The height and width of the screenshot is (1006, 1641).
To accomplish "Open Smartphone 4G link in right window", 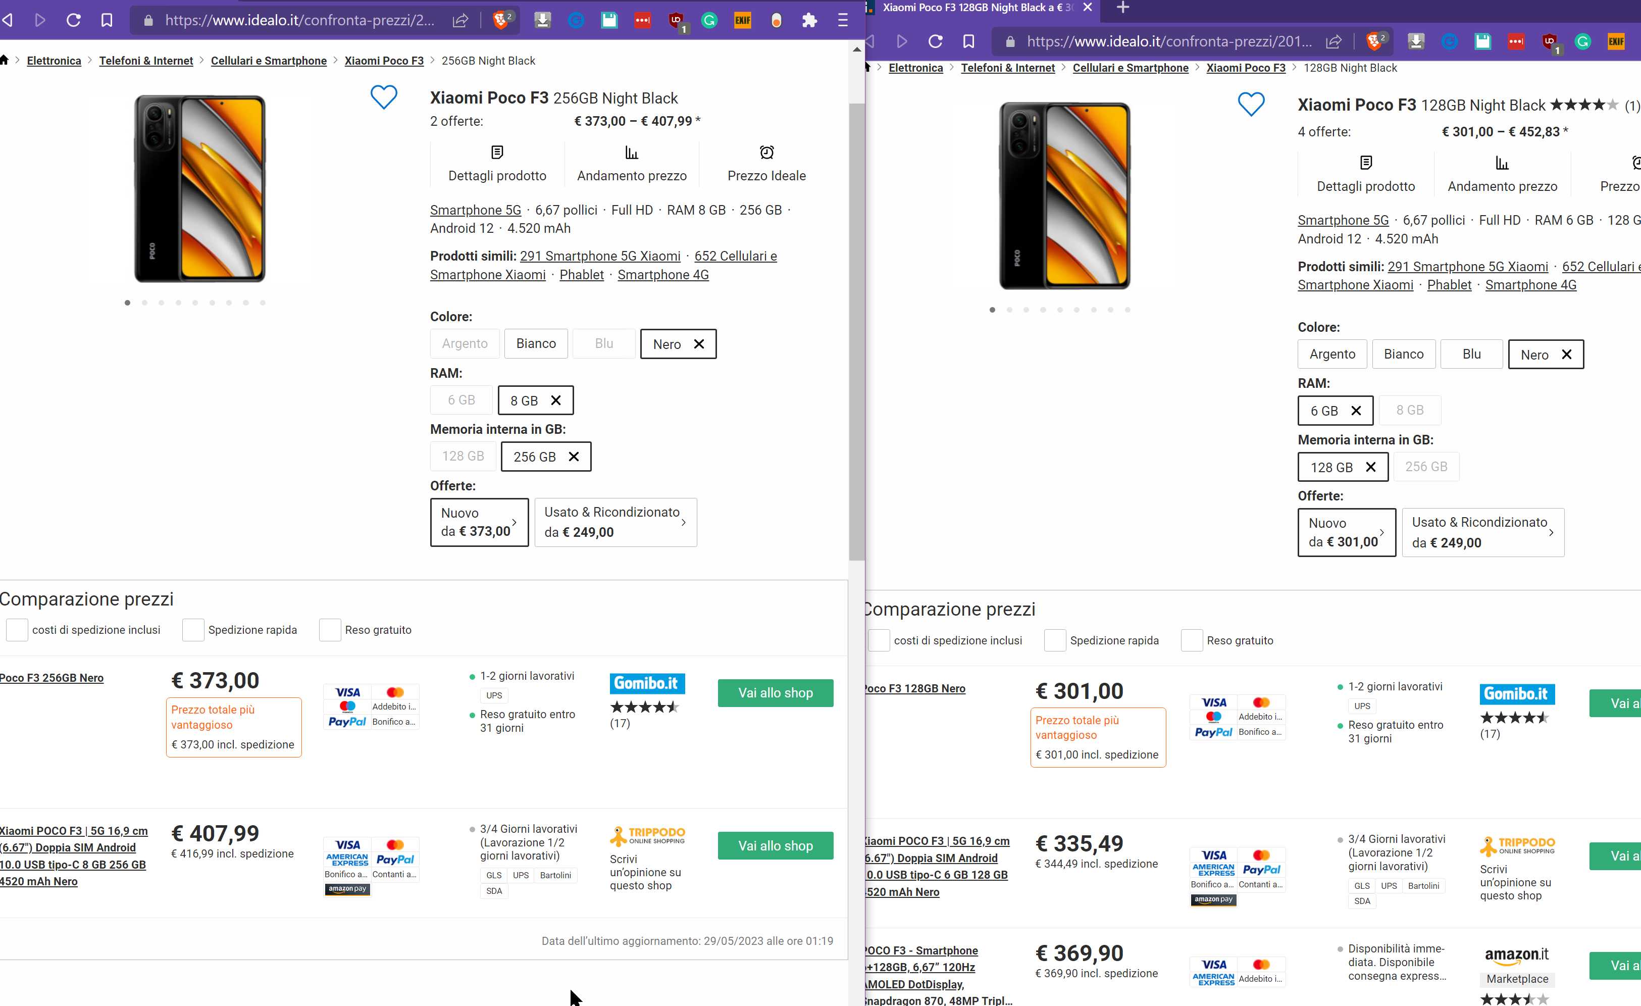I will tap(1530, 285).
